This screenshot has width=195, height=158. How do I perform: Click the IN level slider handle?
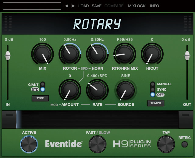(8, 56)
